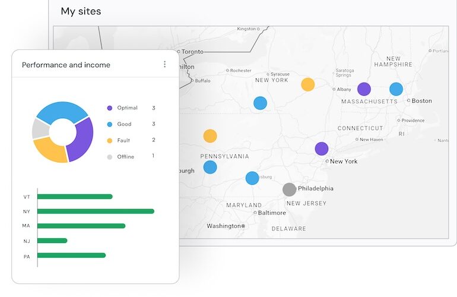Select the NJ income bar

click(52, 241)
